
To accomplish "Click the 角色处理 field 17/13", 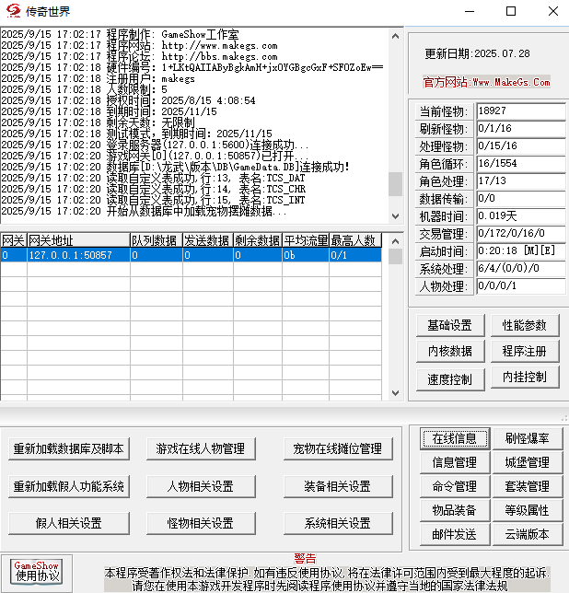I will 521,181.
